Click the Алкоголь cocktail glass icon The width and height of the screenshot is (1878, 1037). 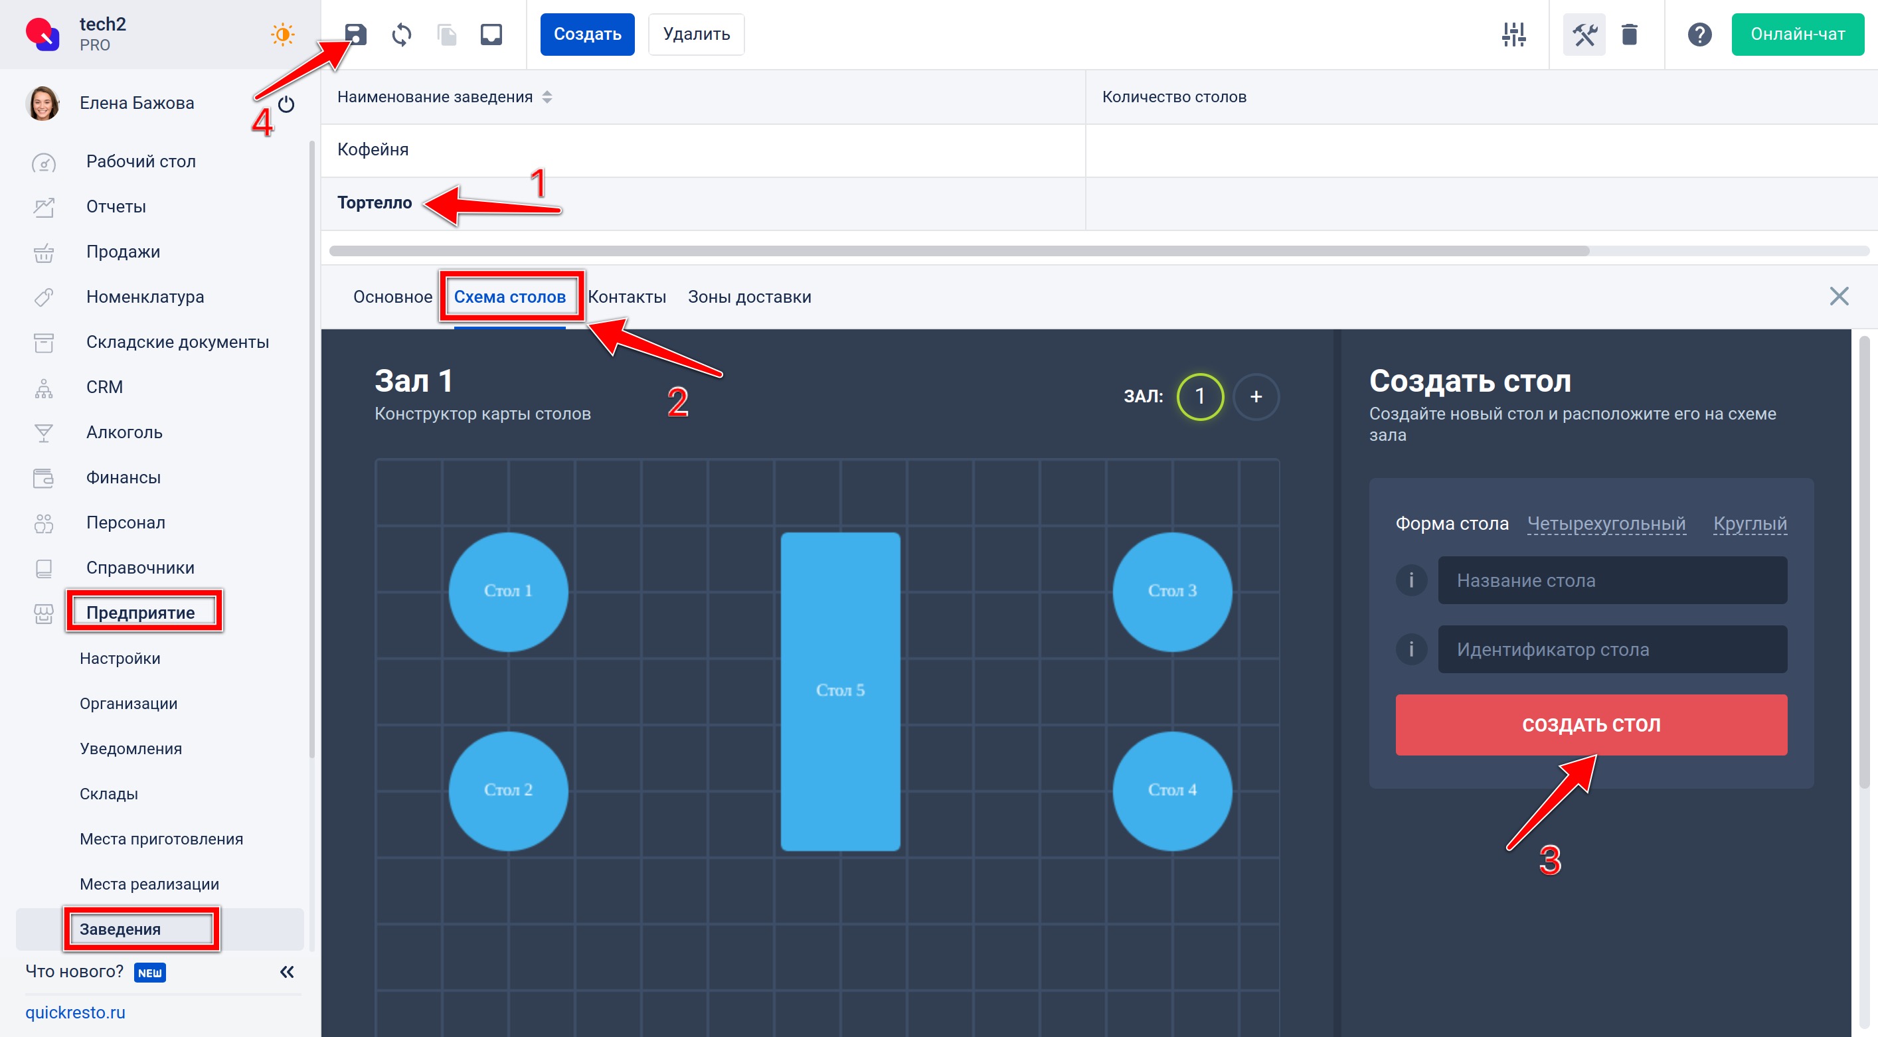(43, 433)
